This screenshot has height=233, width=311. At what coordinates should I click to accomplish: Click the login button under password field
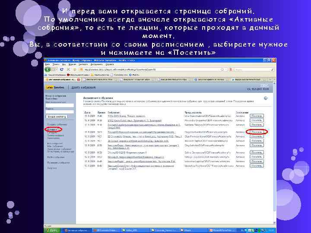click(x=57, y=117)
